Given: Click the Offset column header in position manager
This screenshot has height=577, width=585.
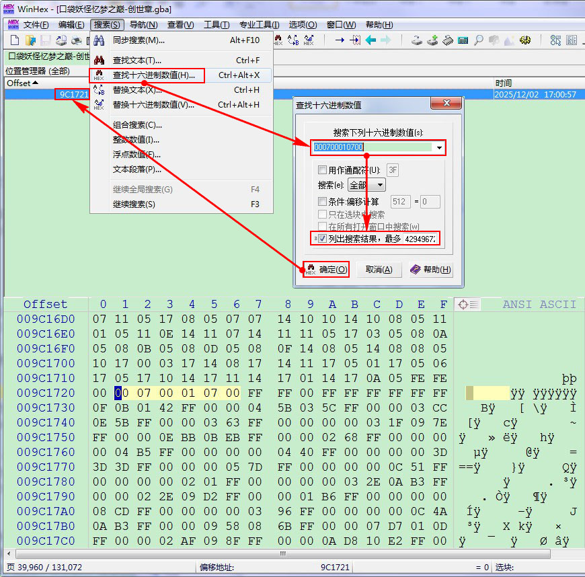Looking at the screenshot, I should click(46, 83).
